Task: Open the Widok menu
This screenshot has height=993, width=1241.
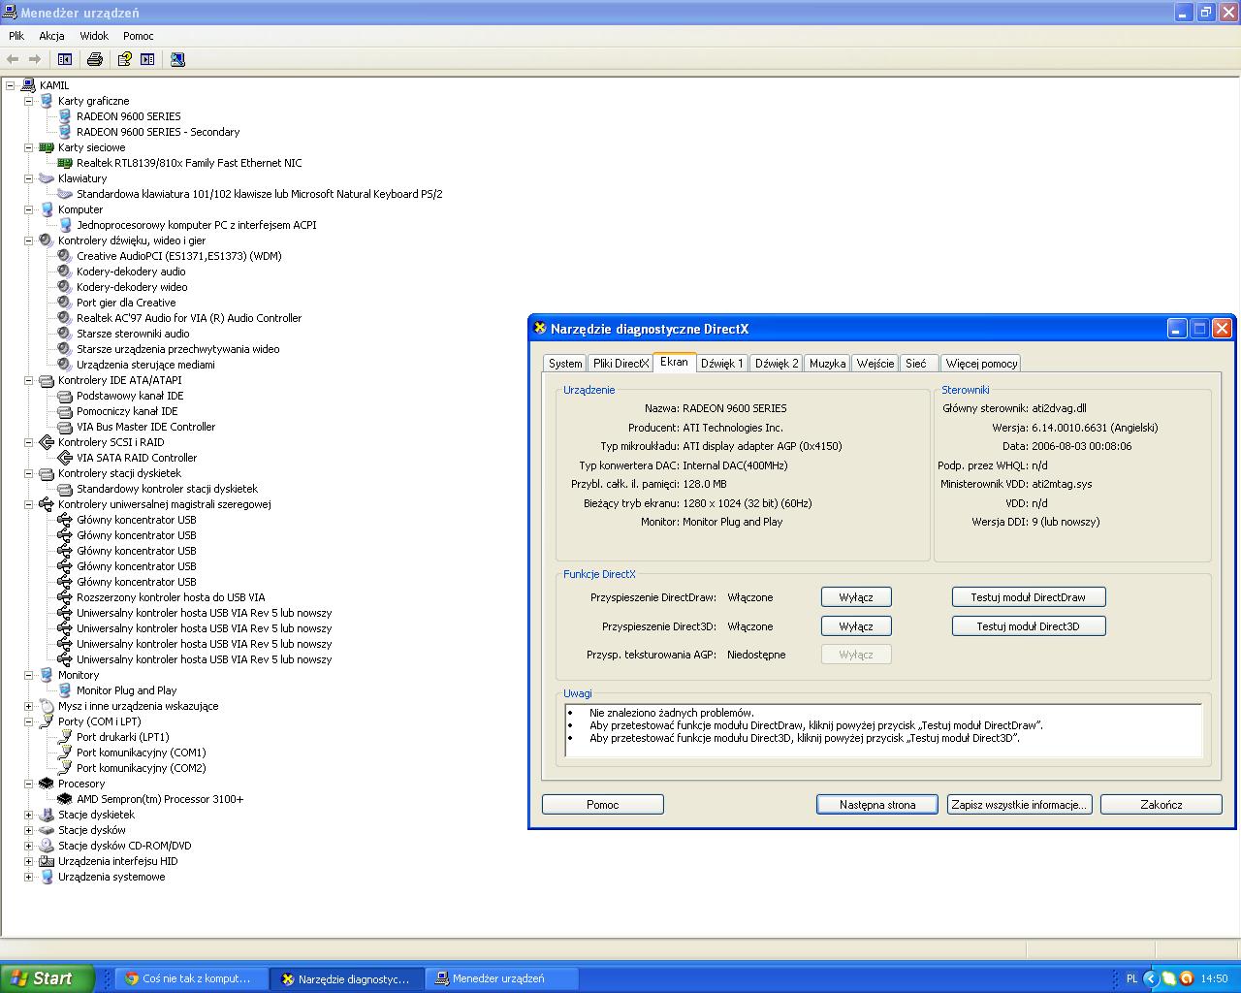Action: point(94,36)
